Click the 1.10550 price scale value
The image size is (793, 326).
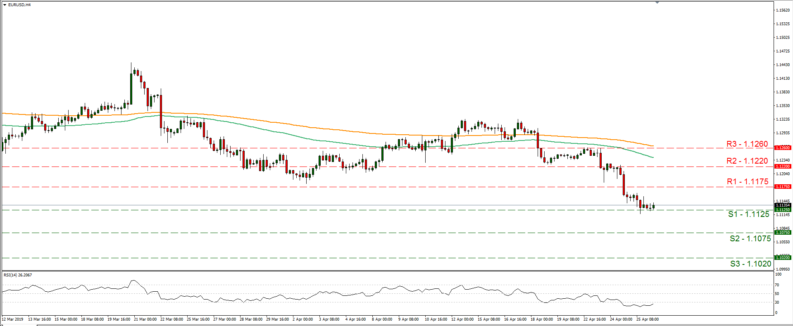click(783, 242)
